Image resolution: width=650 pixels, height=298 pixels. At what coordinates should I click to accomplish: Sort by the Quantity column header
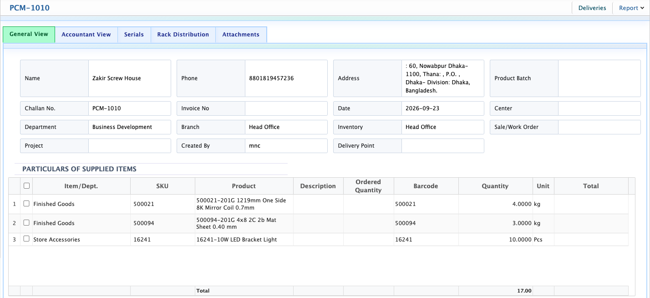(x=495, y=186)
